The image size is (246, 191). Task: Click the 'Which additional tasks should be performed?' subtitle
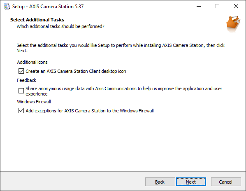(60, 26)
